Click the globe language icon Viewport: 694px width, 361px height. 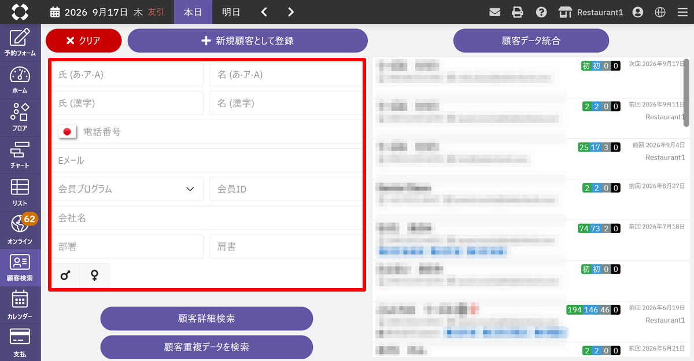pos(660,12)
